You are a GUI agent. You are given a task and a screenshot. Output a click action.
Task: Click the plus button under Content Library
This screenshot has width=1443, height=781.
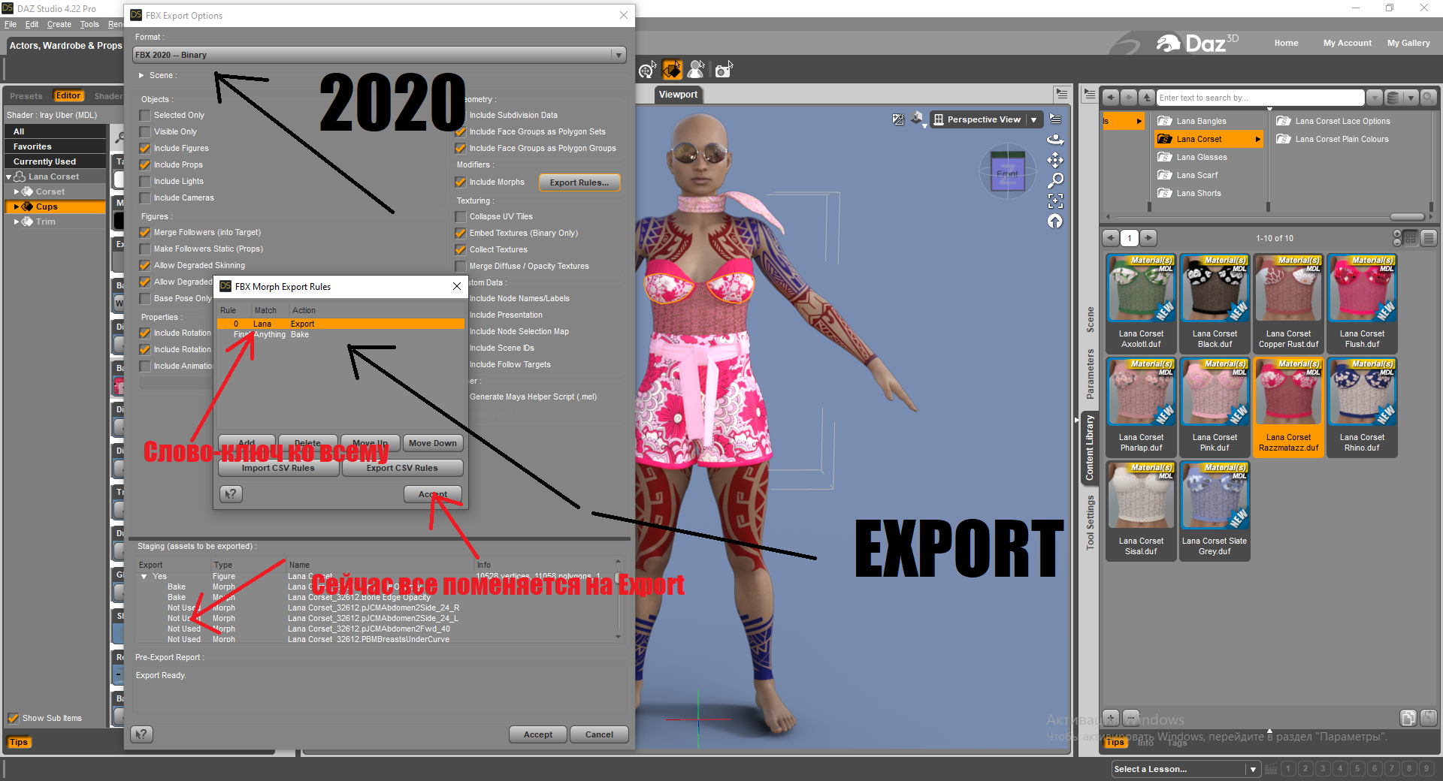click(x=1111, y=718)
